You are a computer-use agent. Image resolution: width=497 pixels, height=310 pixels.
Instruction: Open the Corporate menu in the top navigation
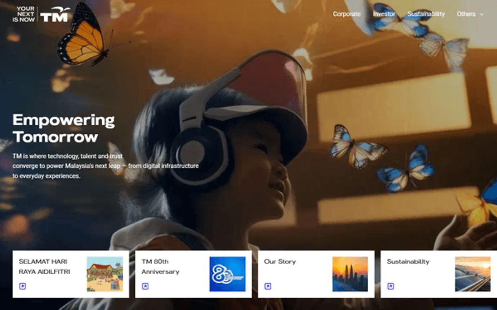click(x=347, y=14)
